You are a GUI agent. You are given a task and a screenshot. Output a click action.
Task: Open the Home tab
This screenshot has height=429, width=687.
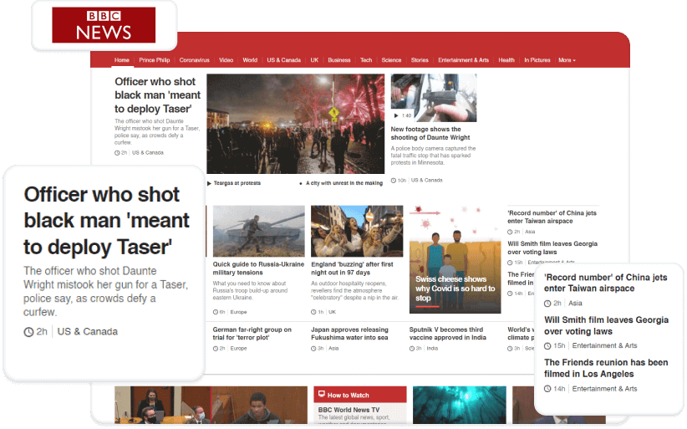pos(122,60)
